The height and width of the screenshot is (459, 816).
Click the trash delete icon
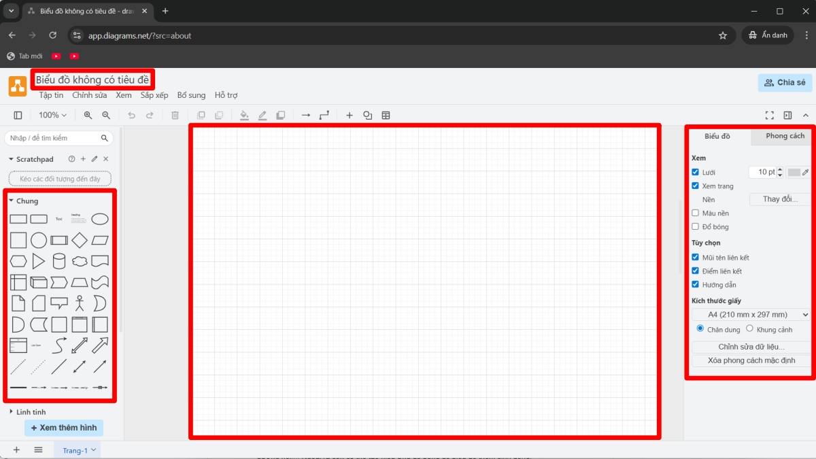(175, 116)
